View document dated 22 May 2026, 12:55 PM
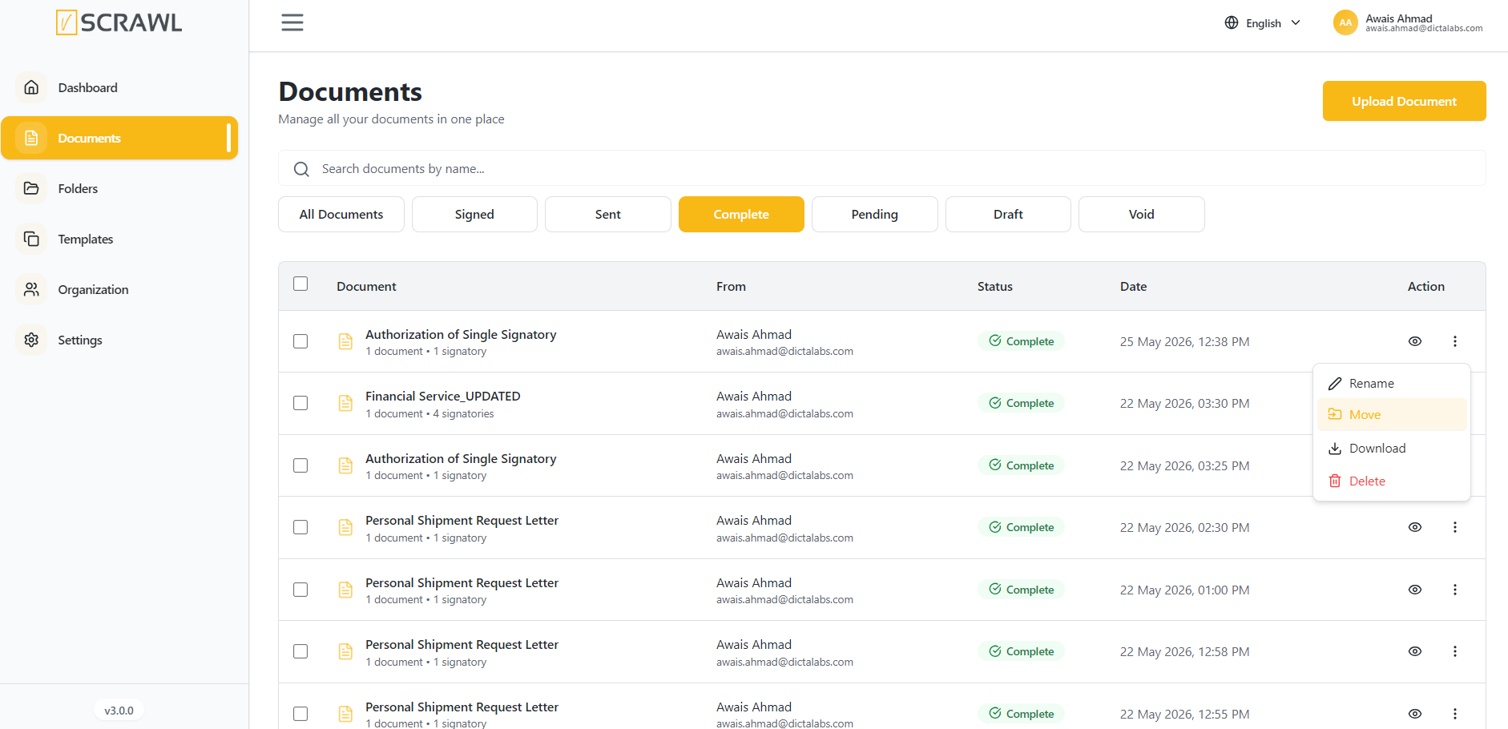The image size is (1508, 729). point(1415,714)
